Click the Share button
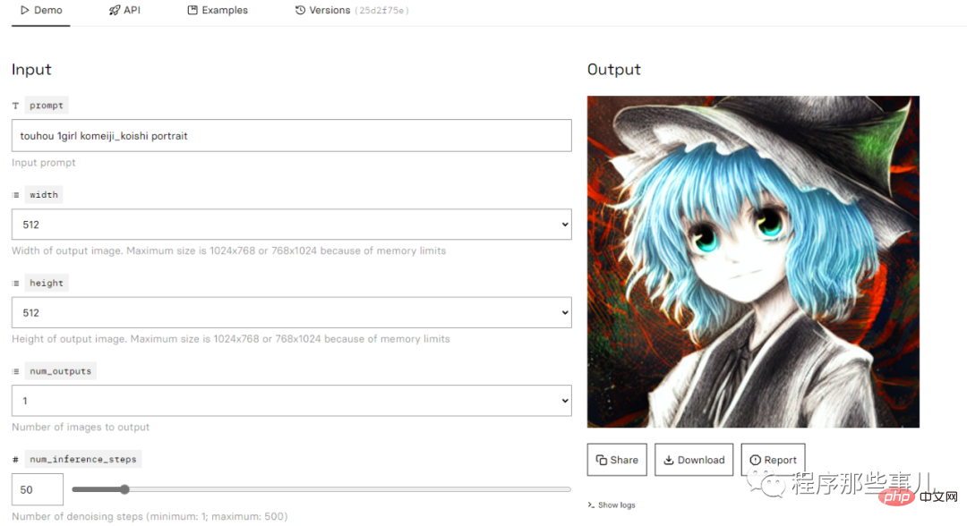Screen dimensions: 967x526 click(617, 460)
